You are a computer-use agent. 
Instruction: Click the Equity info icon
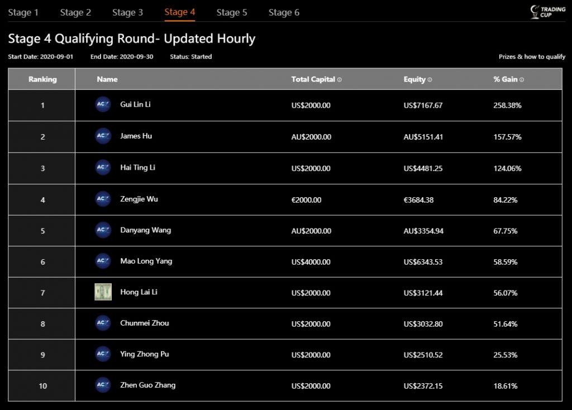430,80
